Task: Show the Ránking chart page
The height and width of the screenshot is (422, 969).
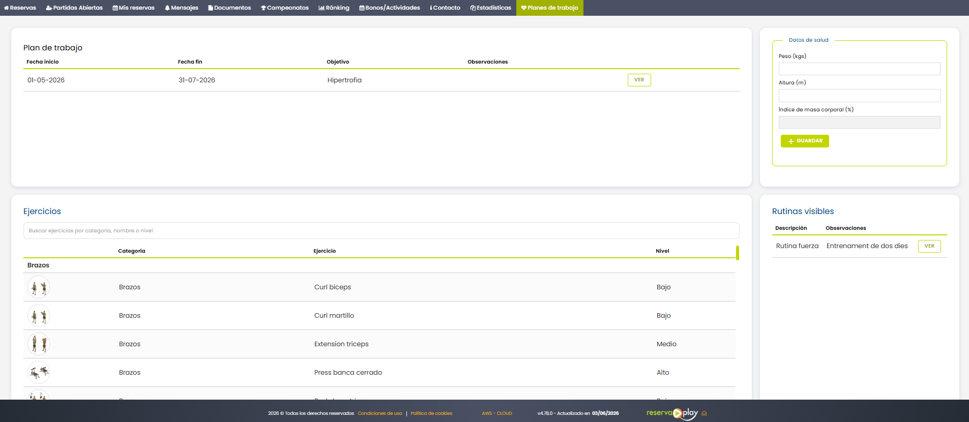Action: tap(334, 8)
